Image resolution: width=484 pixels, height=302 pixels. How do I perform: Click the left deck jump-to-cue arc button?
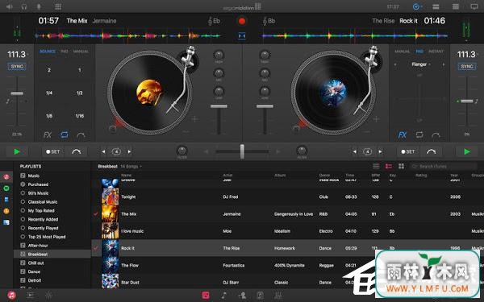tap(77, 151)
